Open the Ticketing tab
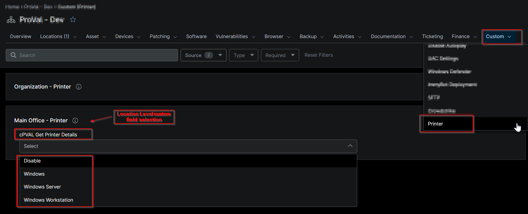Image resolution: width=528 pixels, height=214 pixels. point(432,36)
